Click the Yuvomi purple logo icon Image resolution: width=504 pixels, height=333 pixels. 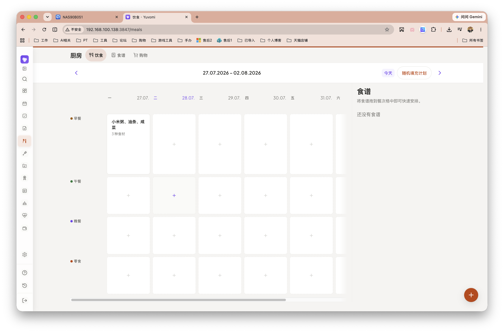[x=25, y=59]
